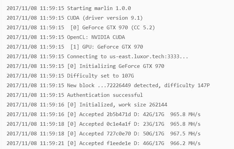Image resolution: width=234 pixels, height=149 pixels.
Task: Click the 'D: 42G/17G' difficulty value
Action: [149, 114]
